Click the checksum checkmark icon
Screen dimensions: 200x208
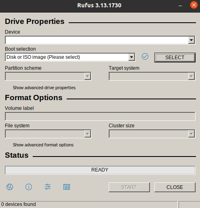coord(145,56)
